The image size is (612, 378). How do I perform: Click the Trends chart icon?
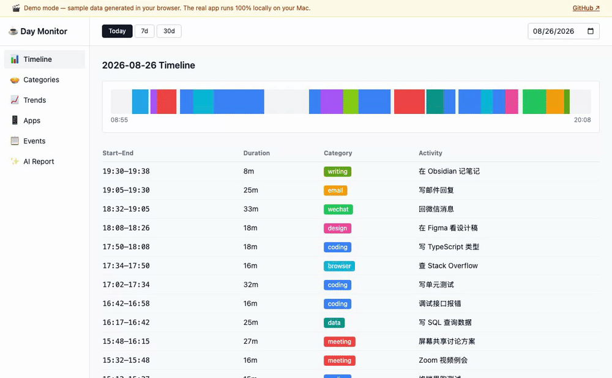pos(15,100)
